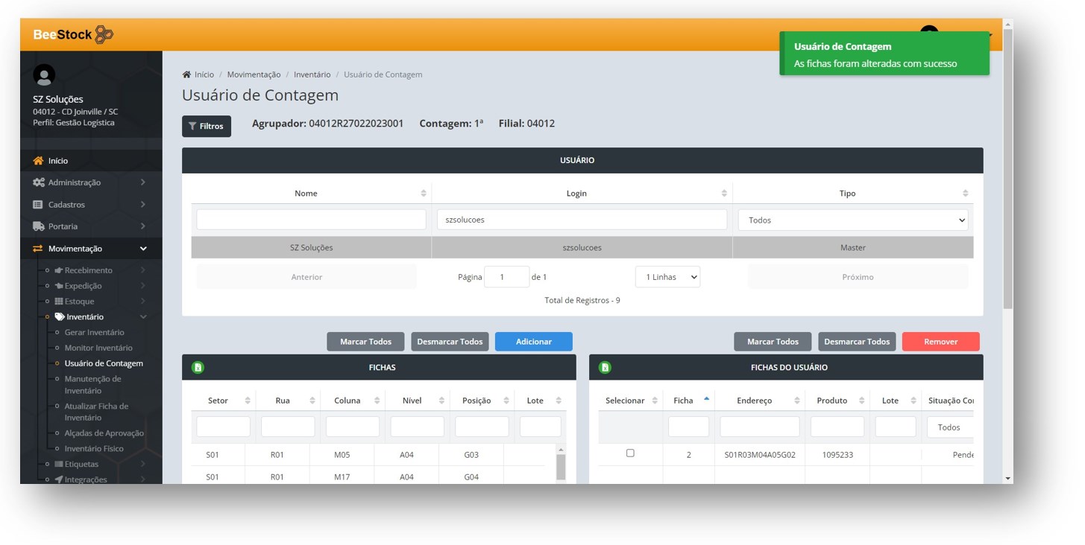
Task: Open Monitor Inventário in the sidebar
Action: tap(98, 348)
